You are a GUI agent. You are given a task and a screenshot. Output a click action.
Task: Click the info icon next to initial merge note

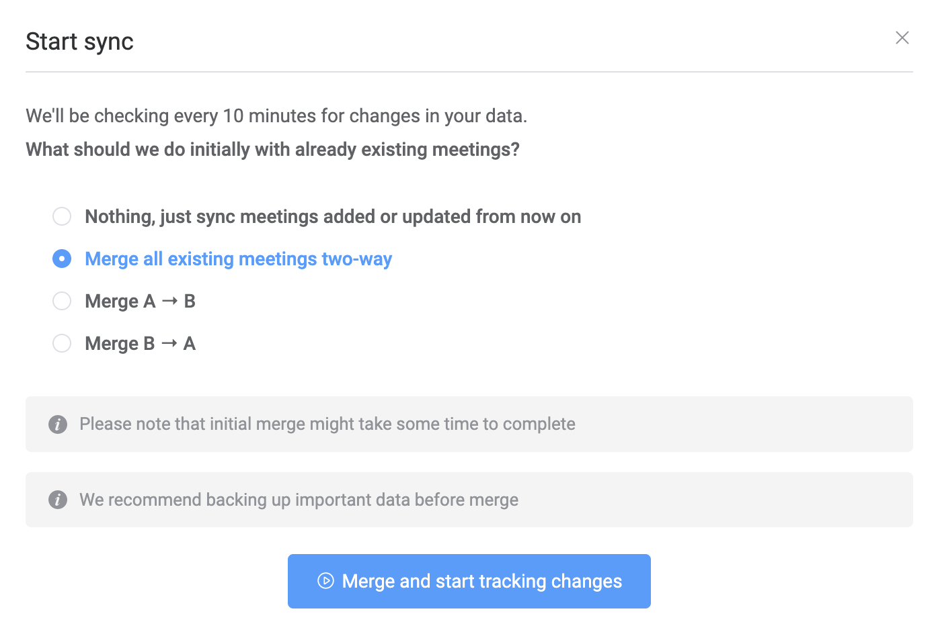pyautogui.click(x=58, y=424)
